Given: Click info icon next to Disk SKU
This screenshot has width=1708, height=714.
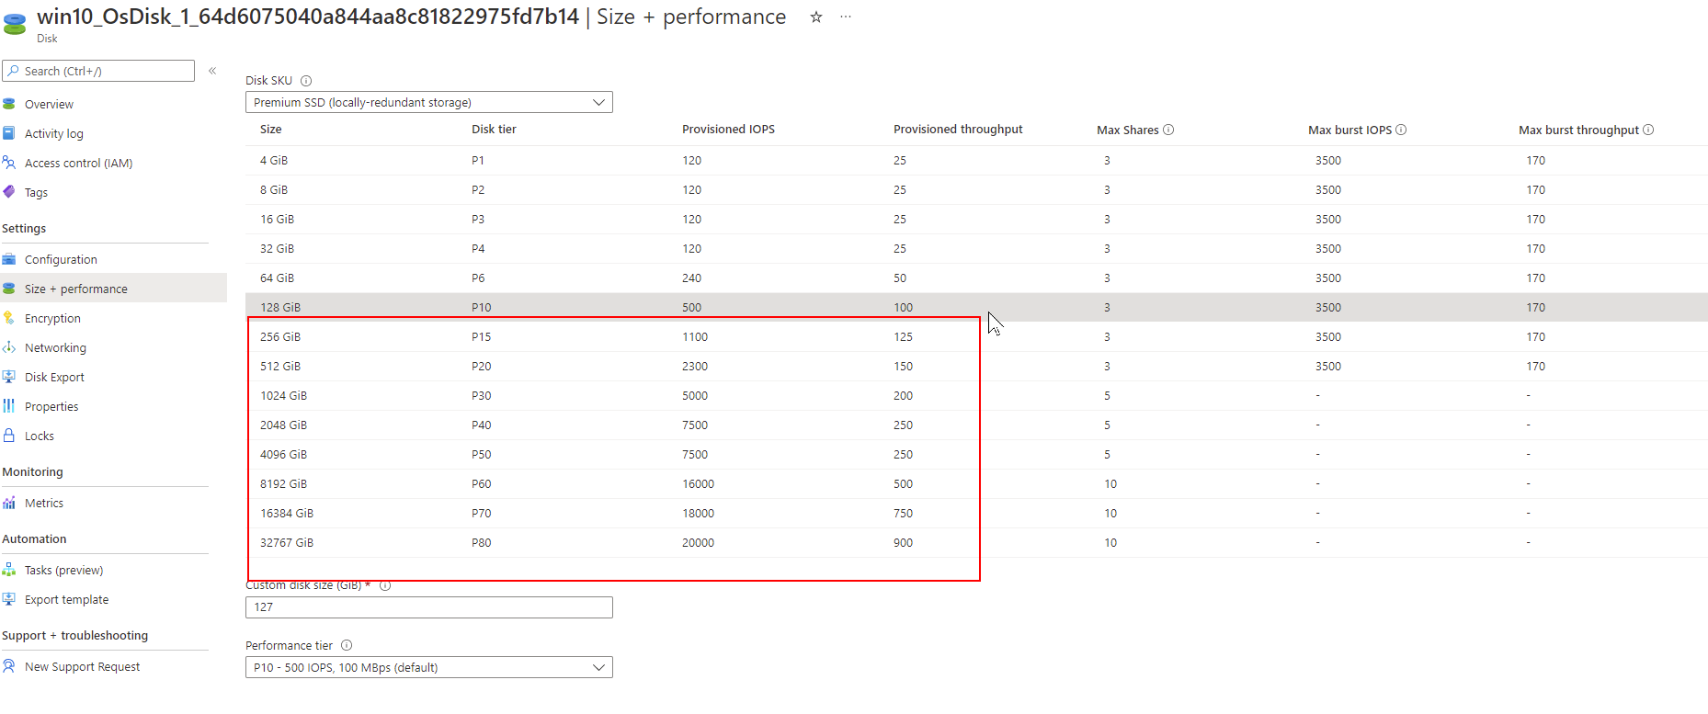Looking at the screenshot, I should [306, 81].
